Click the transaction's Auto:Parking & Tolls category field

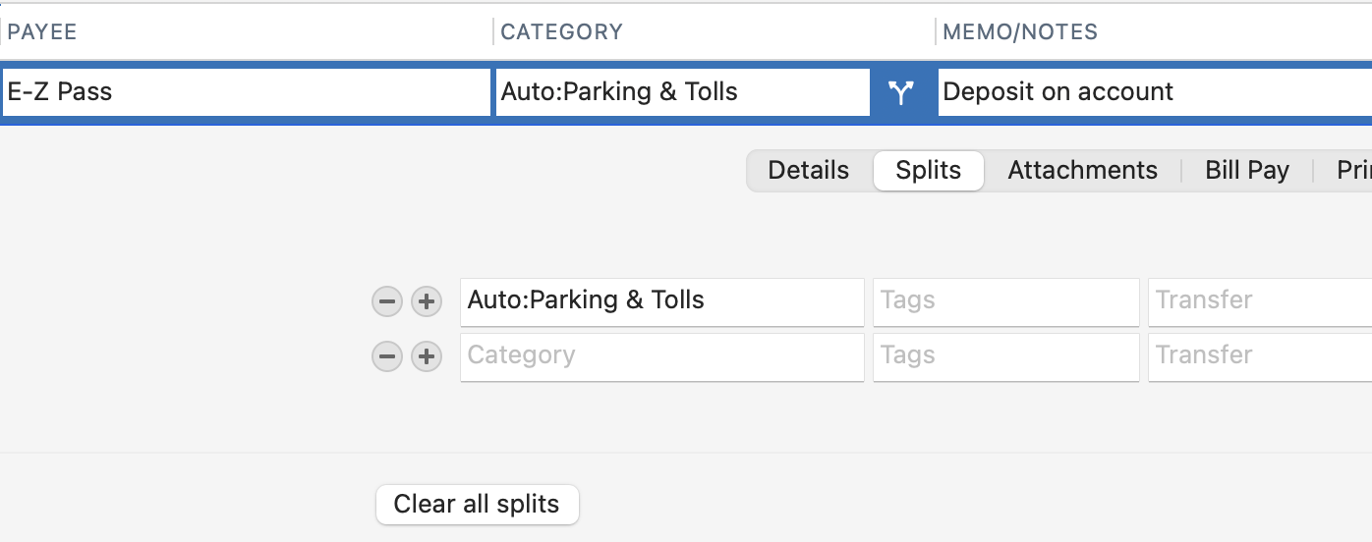tap(682, 92)
